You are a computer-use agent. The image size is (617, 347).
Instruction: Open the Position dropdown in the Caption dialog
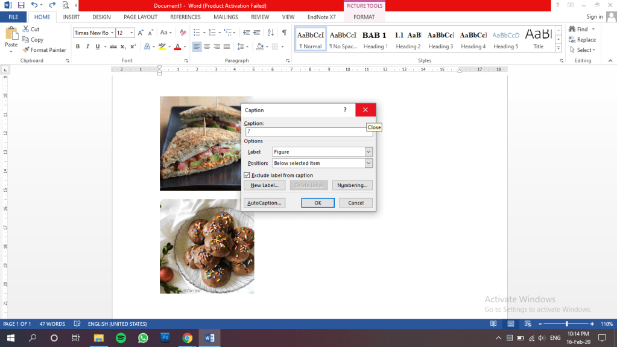369,163
